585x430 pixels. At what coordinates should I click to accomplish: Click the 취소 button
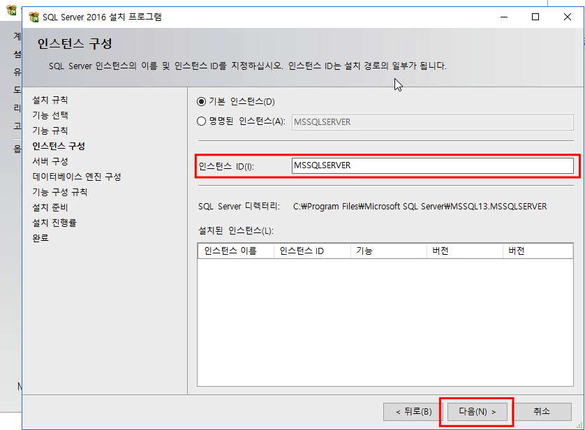click(x=541, y=412)
